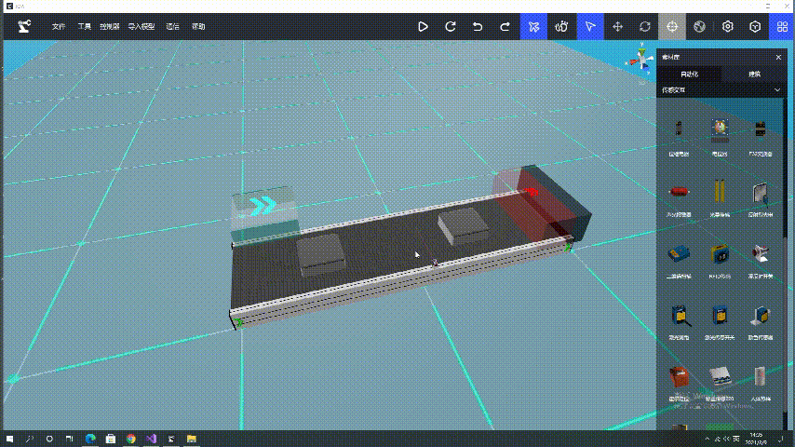Select the laser sensor with black cable thumbnail
The width and height of the screenshot is (795, 447).
pyautogui.click(x=679, y=315)
